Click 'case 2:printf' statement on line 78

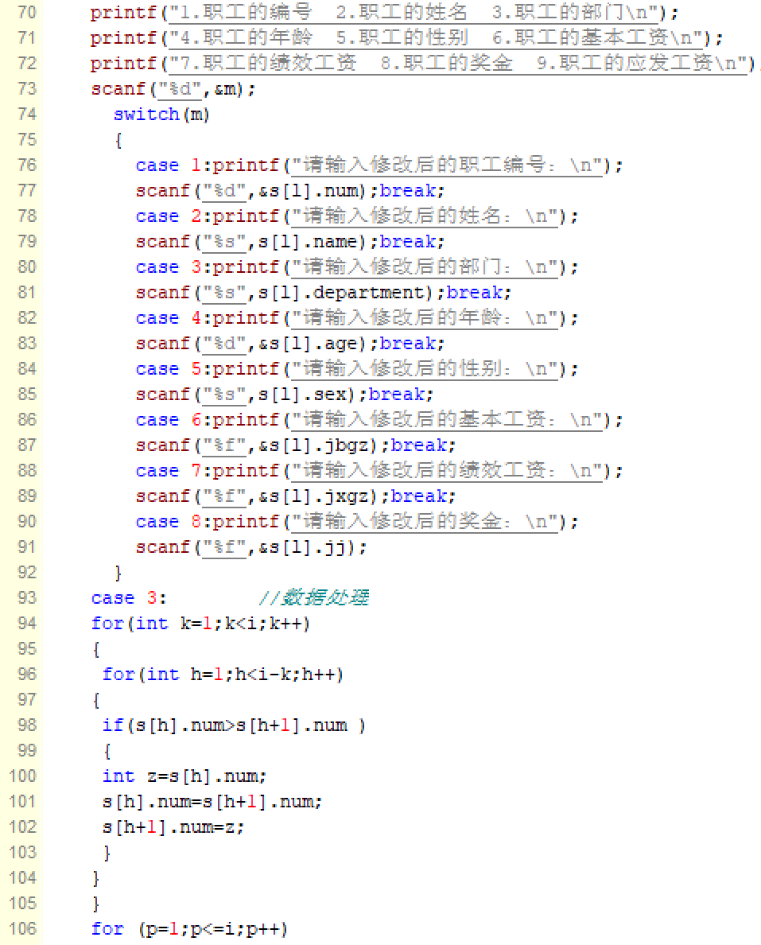357,216
